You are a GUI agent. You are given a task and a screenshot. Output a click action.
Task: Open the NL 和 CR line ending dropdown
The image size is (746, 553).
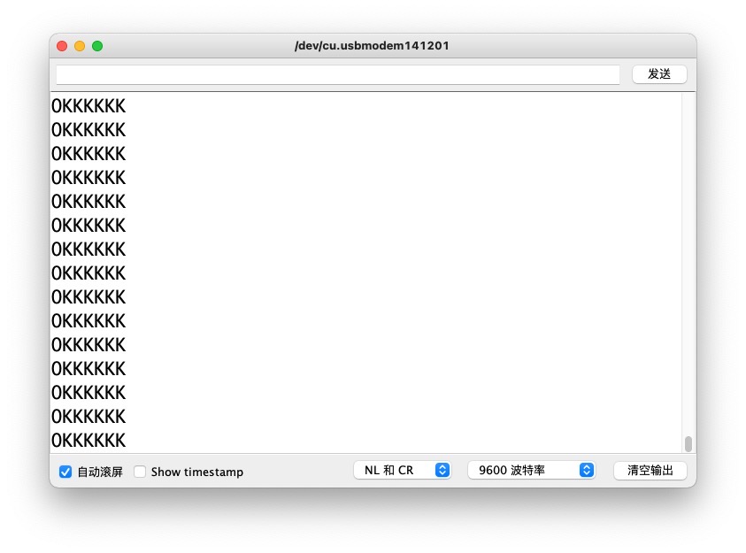click(x=403, y=470)
